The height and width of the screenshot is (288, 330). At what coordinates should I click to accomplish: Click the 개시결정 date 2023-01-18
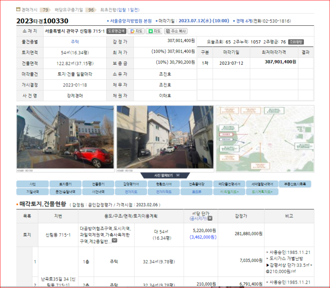[75, 85]
